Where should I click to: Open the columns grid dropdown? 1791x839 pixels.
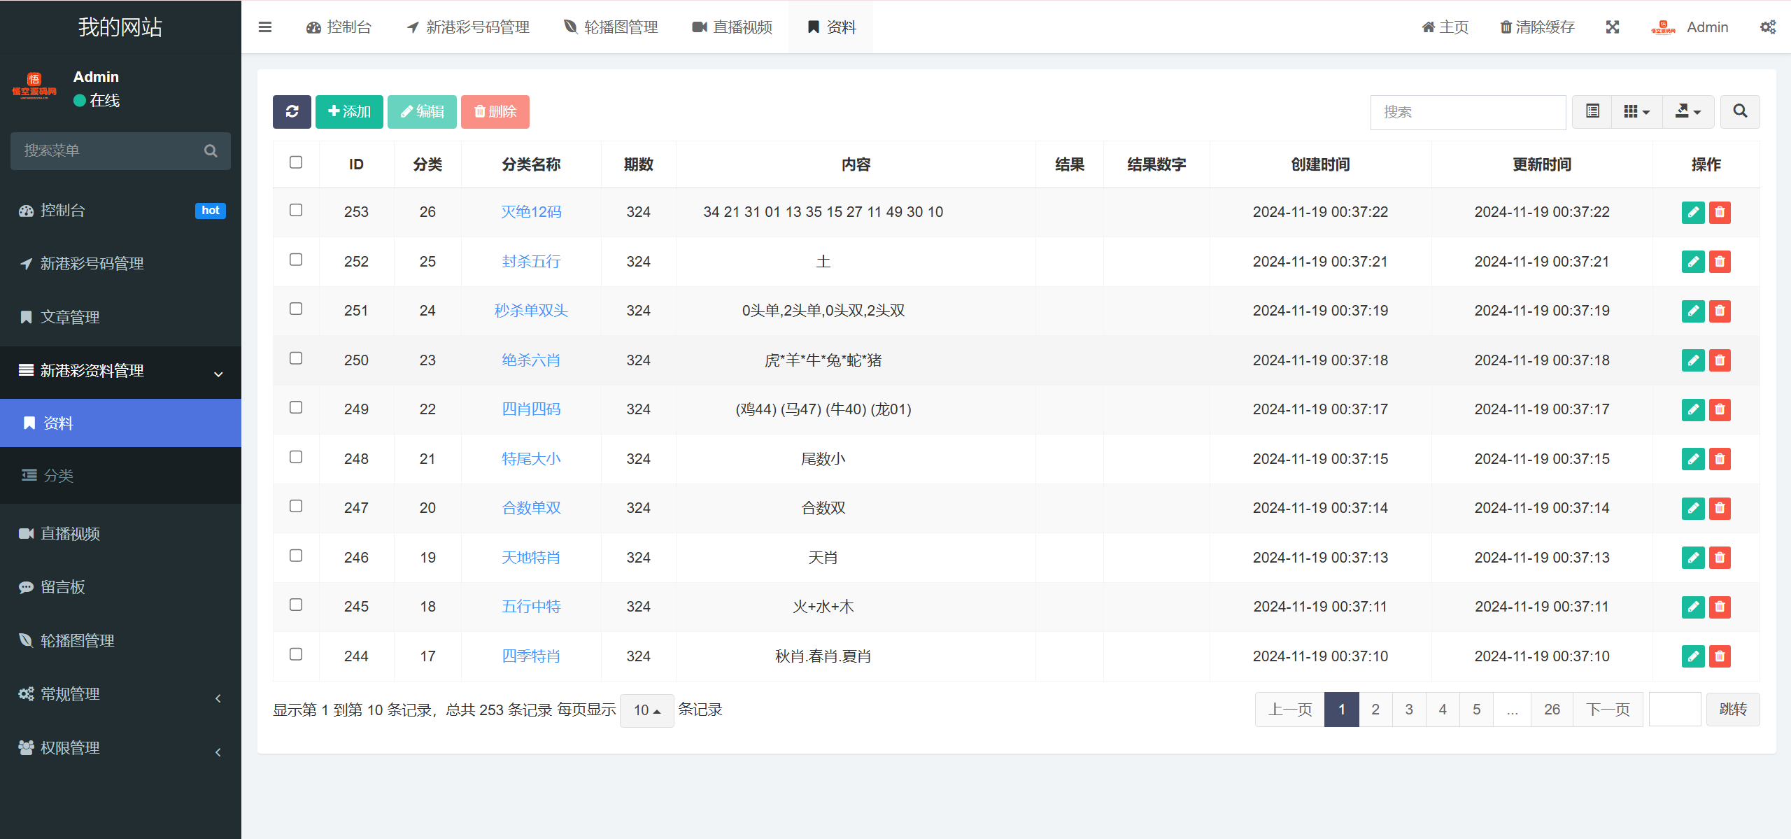coord(1636,112)
